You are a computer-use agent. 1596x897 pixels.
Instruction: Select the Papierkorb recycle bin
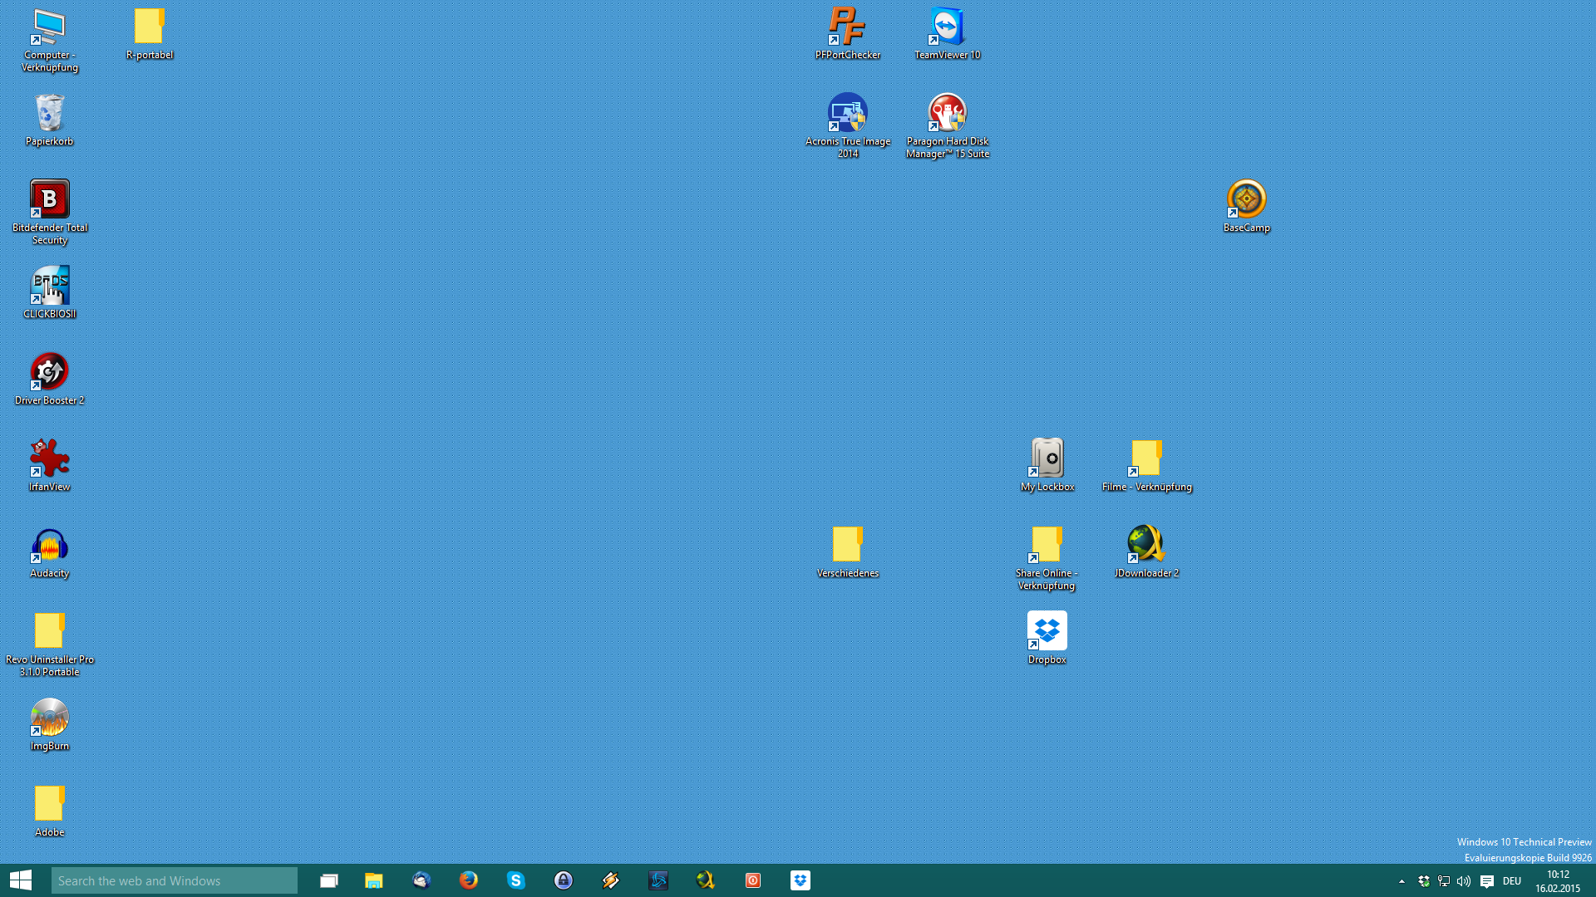[50, 120]
